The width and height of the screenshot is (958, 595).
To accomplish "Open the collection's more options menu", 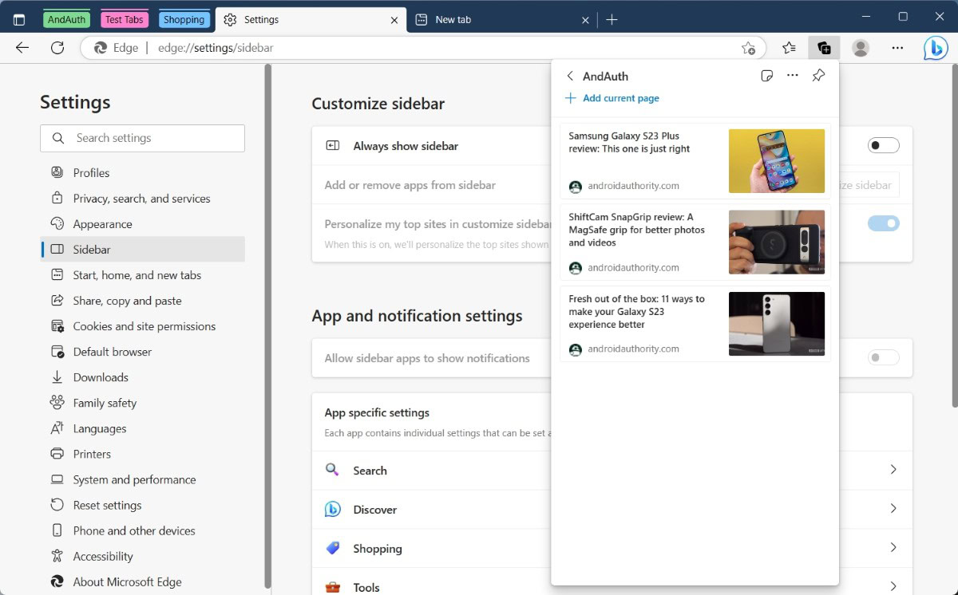I will point(792,76).
